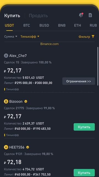Tap Alex_Che7's round avatar icon
This screenshot has width=99, height=177.
[x=6, y=56]
